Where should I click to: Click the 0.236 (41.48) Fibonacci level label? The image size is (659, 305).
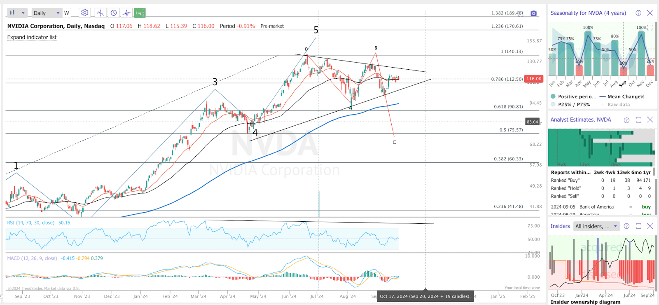coord(509,206)
